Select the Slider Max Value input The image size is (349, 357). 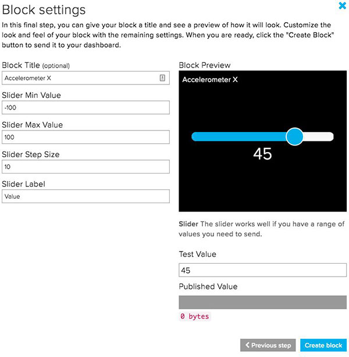pos(86,137)
